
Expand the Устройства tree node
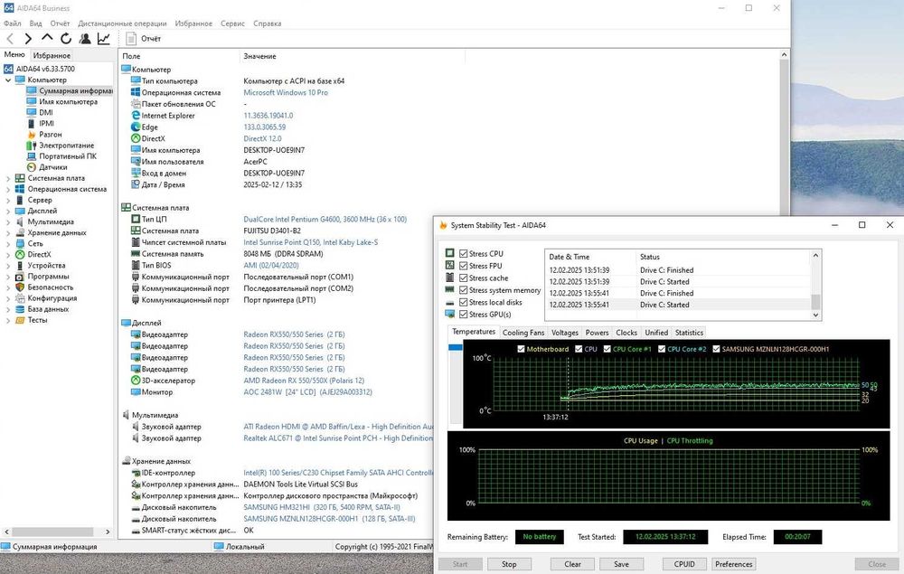coord(8,266)
